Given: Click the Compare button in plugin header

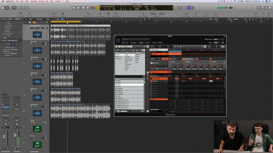Looking at the screenshot, I should point(133,42).
